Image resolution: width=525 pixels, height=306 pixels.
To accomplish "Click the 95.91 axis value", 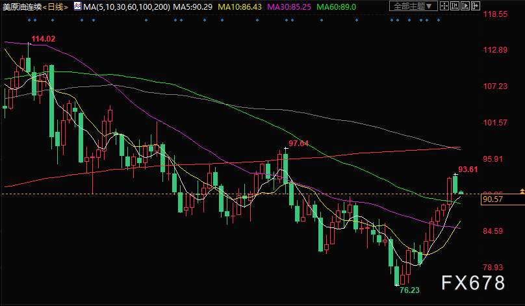I will coord(493,159).
